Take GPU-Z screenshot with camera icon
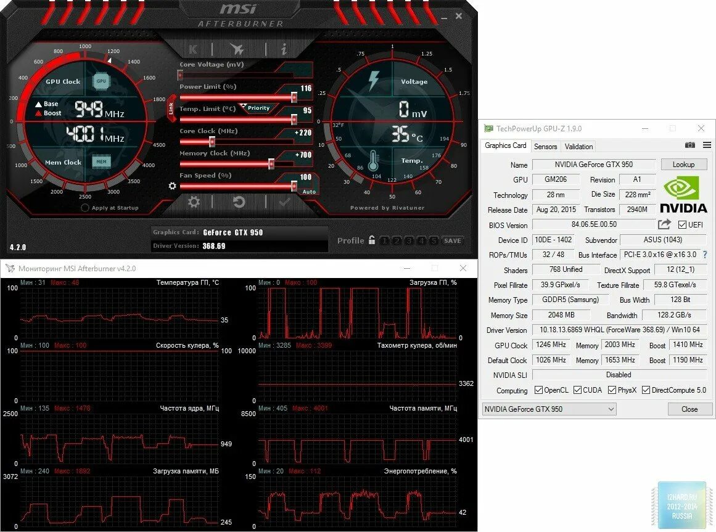Screen dimensions: 716x532 pos(690,145)
